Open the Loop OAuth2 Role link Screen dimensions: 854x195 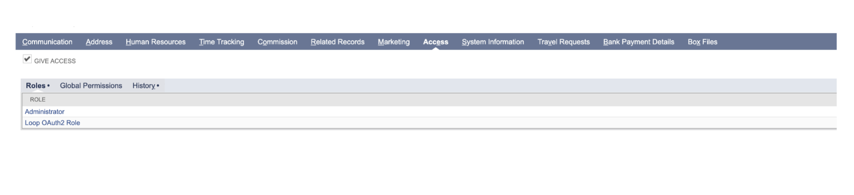coord(52,123)
